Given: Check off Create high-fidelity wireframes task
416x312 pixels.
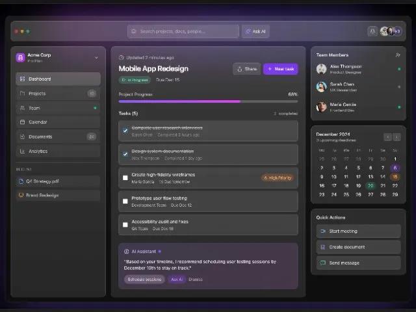Looking at the screenshot, I should point(125,177).
